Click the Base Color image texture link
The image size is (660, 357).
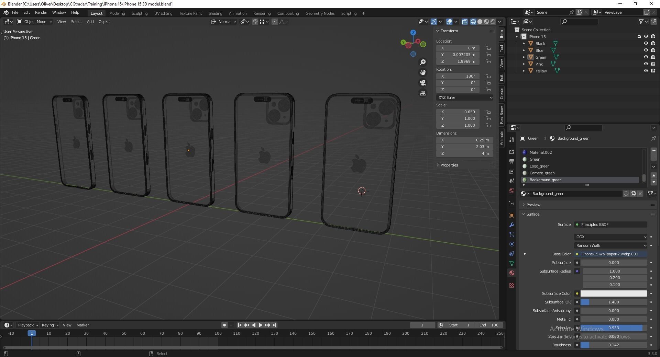coord(610,254)
